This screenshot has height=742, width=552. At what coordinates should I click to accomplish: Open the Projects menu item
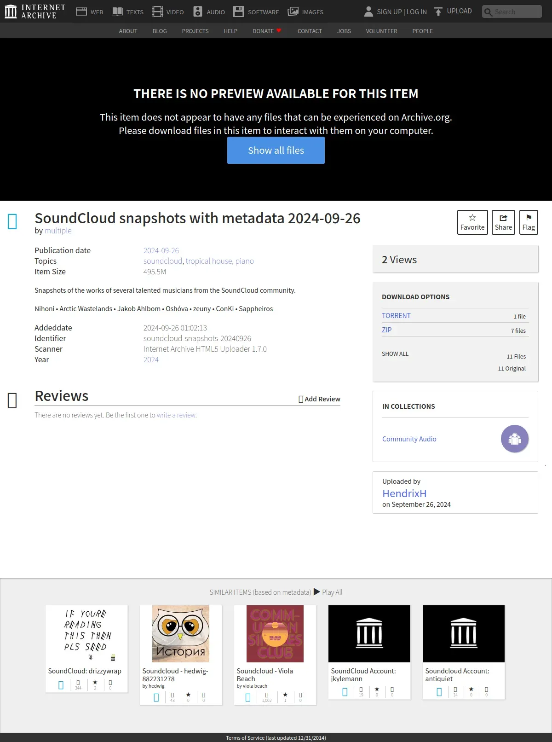coord(195,31)
